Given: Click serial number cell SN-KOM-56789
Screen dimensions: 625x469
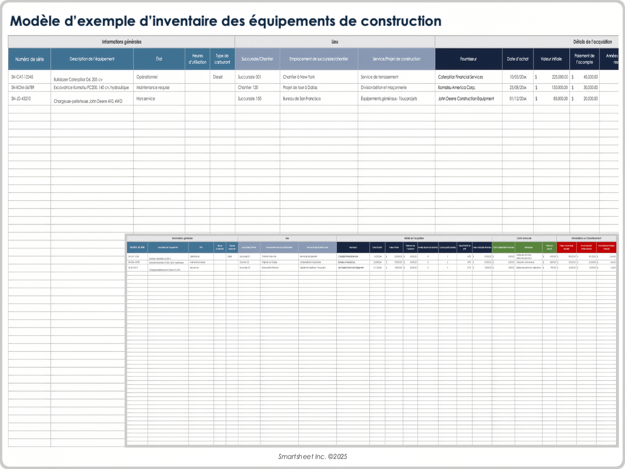Looking at the screenshot, I should click(29, 88).
